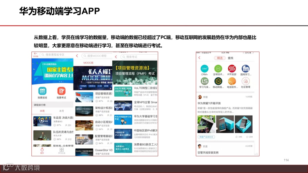Open the 架构设计和系统 course thumbnail

coord(84,111)
